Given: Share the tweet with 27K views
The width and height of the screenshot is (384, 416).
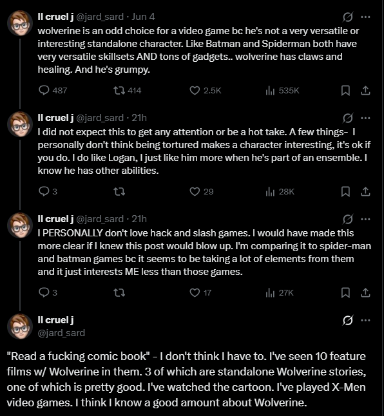Looking at the screenshot, I should (365, 292).
